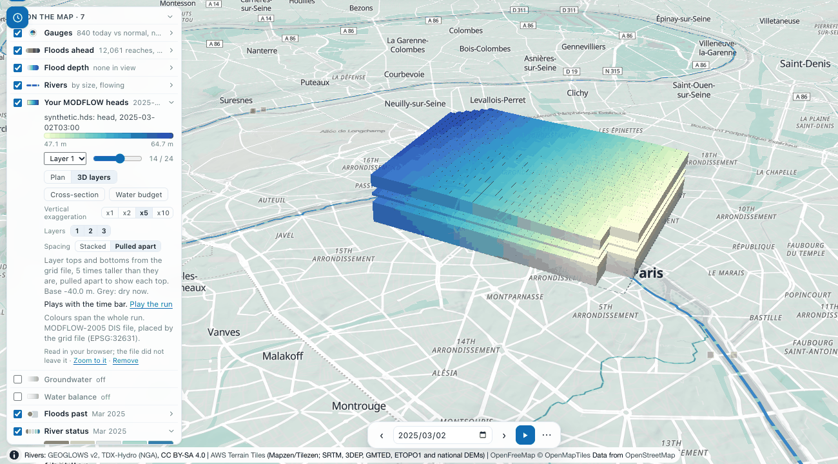Click the Play the run link
This screenshot has width=838, height=464.
[151, 304]
